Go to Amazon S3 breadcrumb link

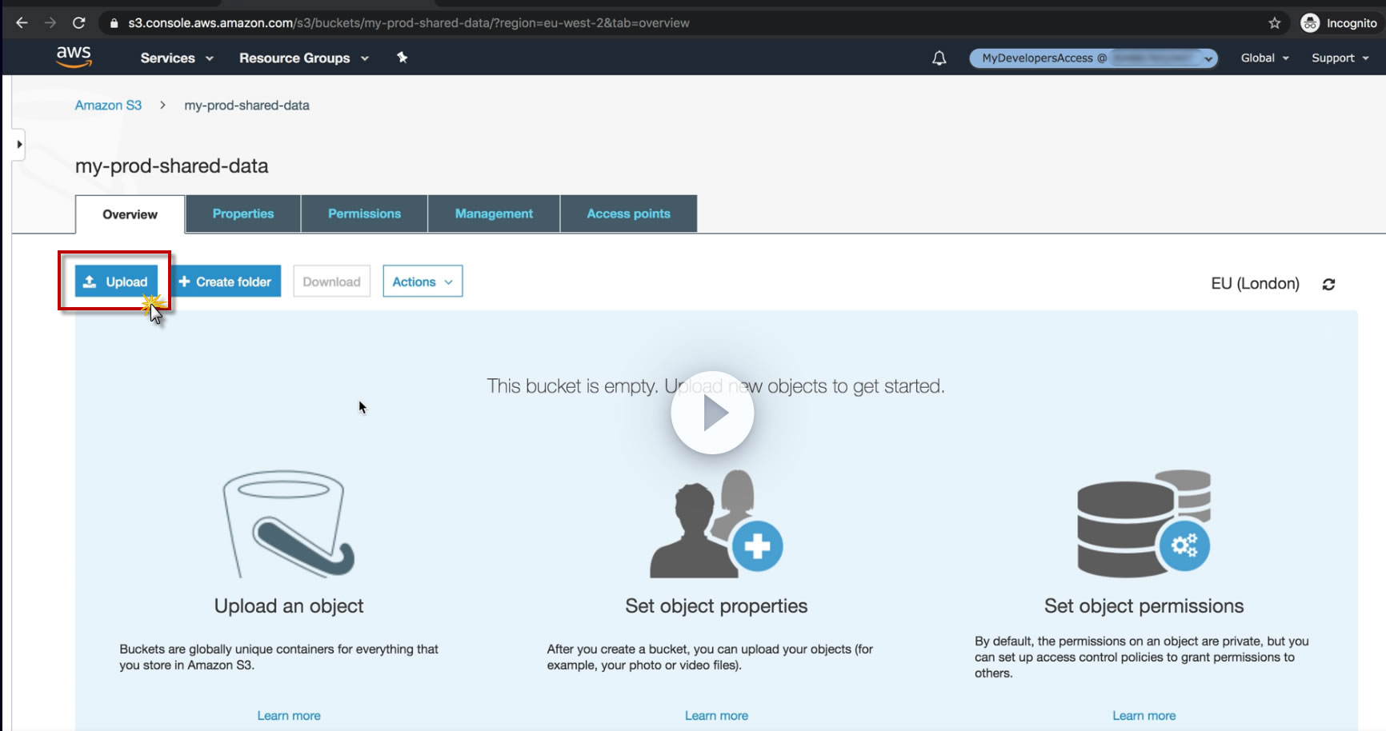[108, 106]
